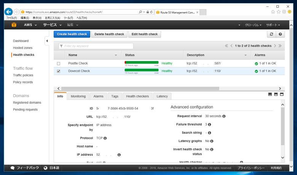Open the browser favorites star icon

coord(278,12)
